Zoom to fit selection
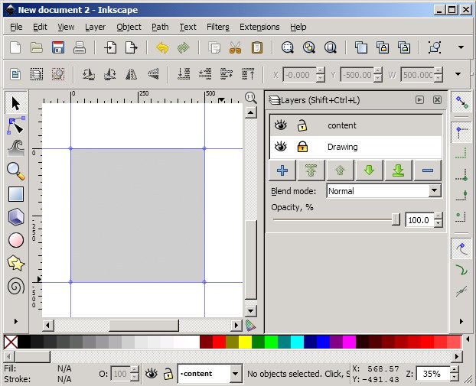This screenshot has width=476, height=386. [x=288, y=47]
